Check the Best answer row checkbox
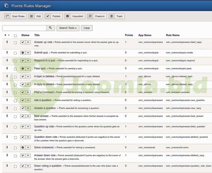Viewport: 212px width, 173px height. pyautogui.click(x=15, y=117)
